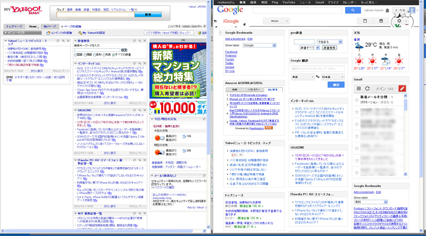The width and height of the screenshot is (426, 236).
Task: Close the GIGAZINE widget in My Yahoo
Action: tap(144, 110)
